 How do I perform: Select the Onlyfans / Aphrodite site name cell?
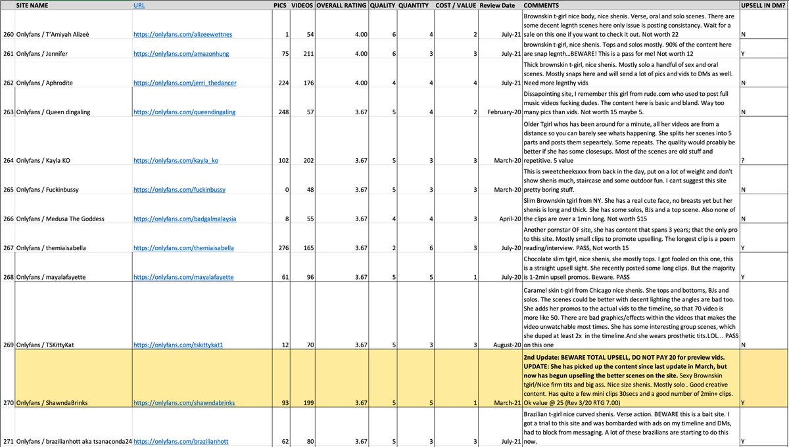[72, 74]
